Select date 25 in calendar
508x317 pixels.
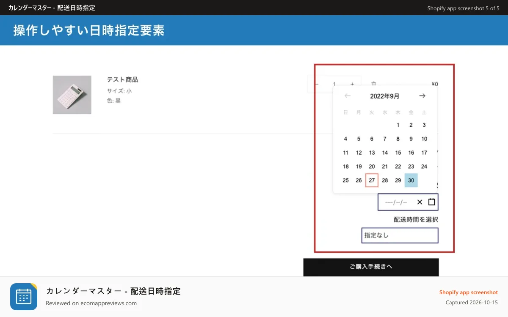[345, 180]
